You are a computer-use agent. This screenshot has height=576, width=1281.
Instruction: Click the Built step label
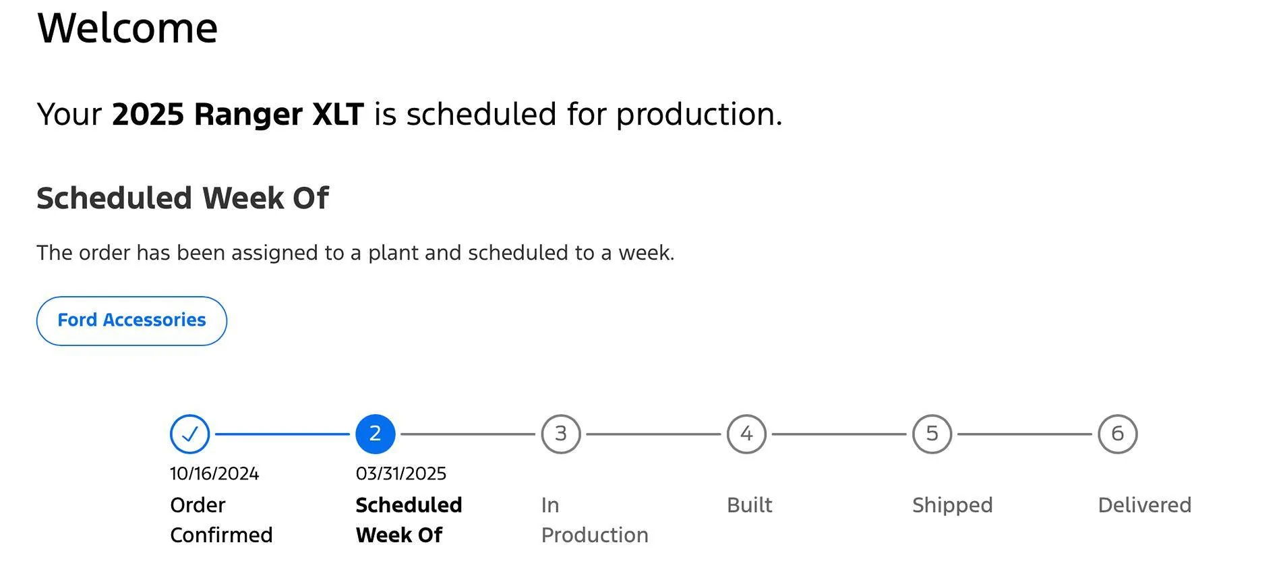[749, 505]
